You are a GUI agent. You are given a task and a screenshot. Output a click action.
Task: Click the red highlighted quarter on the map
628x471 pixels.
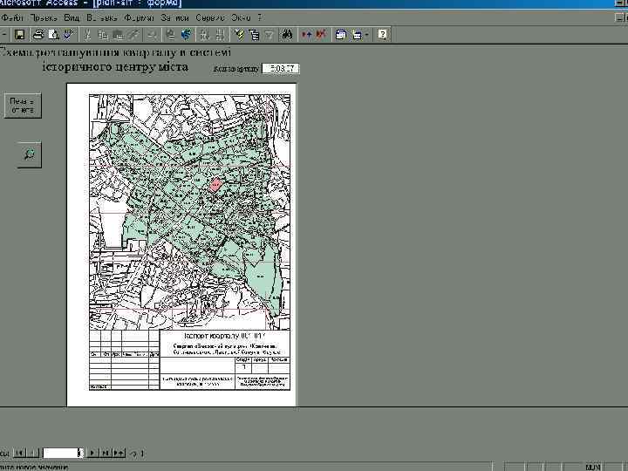[x=214, y=185]
